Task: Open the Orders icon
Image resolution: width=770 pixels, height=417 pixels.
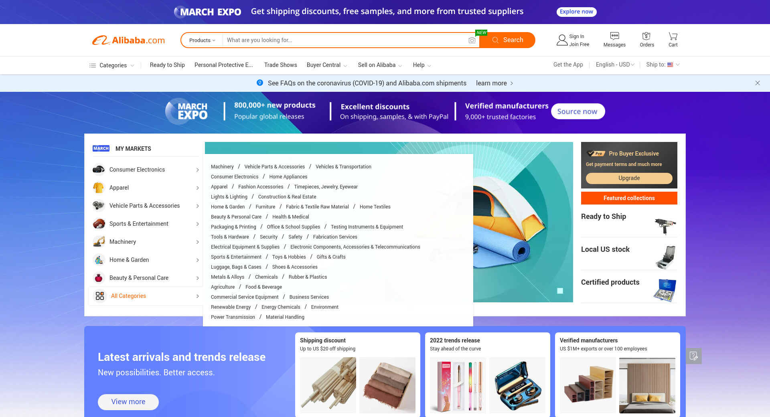Action: tap(646, 36)
